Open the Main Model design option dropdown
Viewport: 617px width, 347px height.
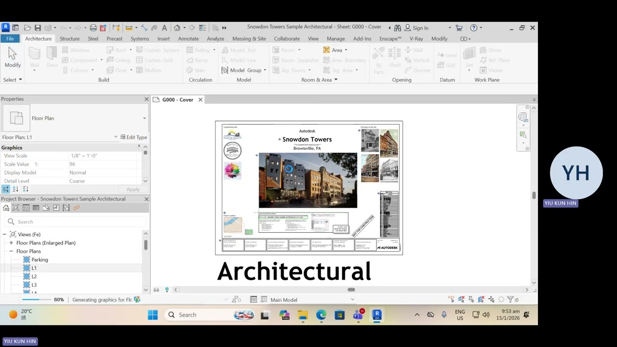pos(352,299)
